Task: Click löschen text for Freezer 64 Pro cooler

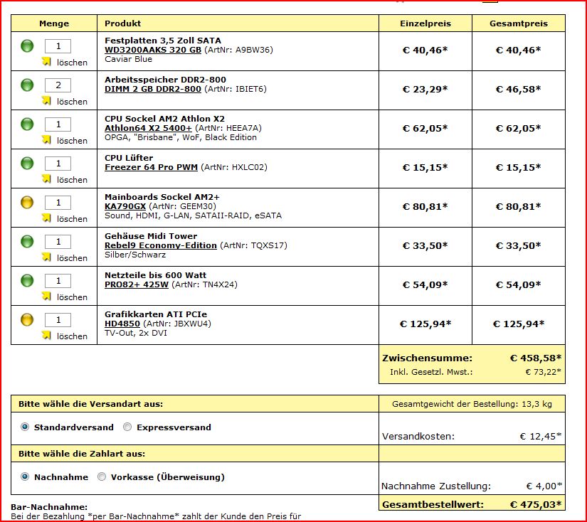Action: 72,180
